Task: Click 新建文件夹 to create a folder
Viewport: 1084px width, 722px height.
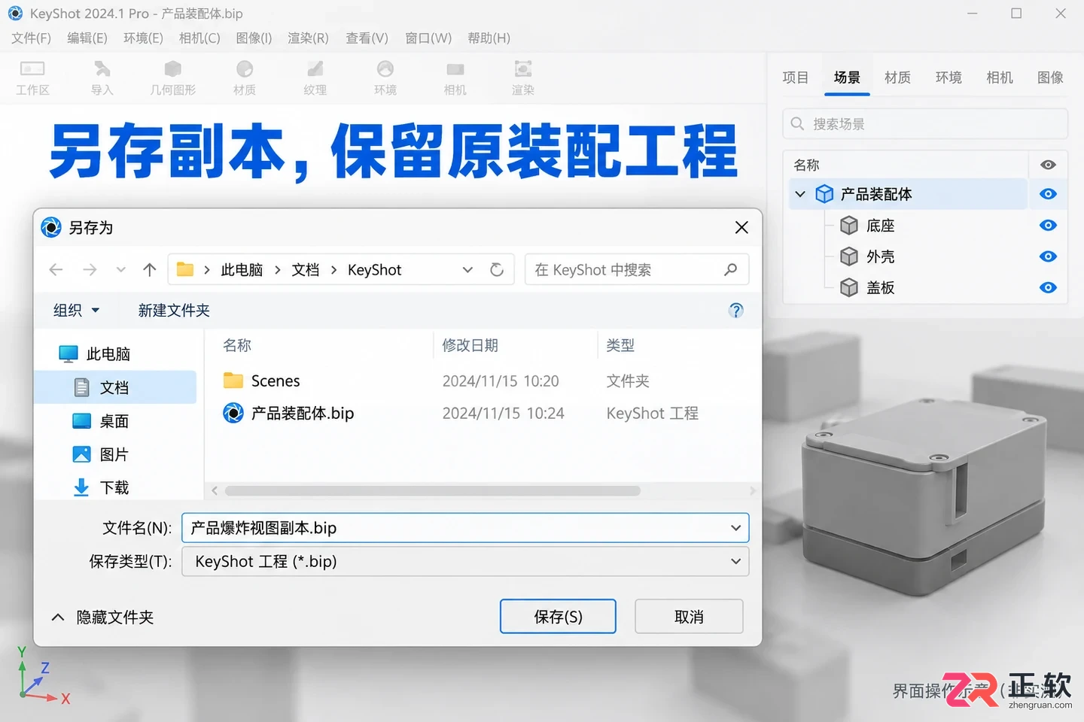Action: point(174,310)
